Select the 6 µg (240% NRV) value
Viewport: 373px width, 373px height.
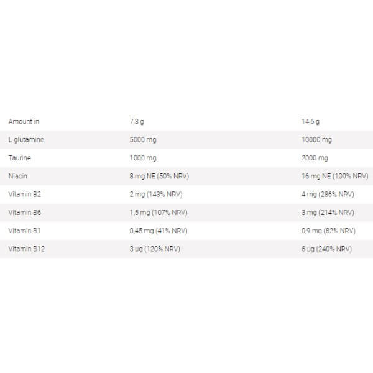pyautogui.click(x=327, y=249)
